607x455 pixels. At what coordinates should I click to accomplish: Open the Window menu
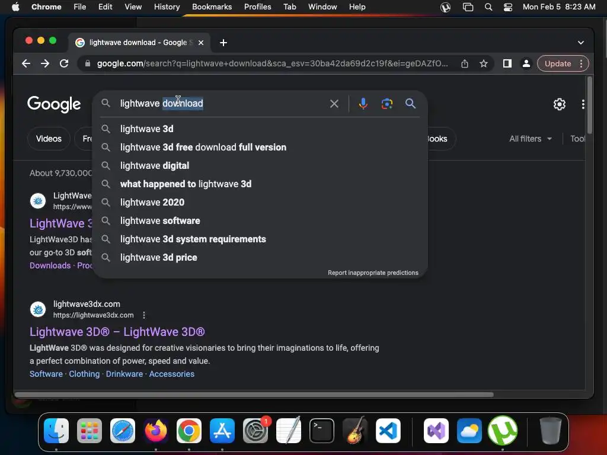click(322, 7)
